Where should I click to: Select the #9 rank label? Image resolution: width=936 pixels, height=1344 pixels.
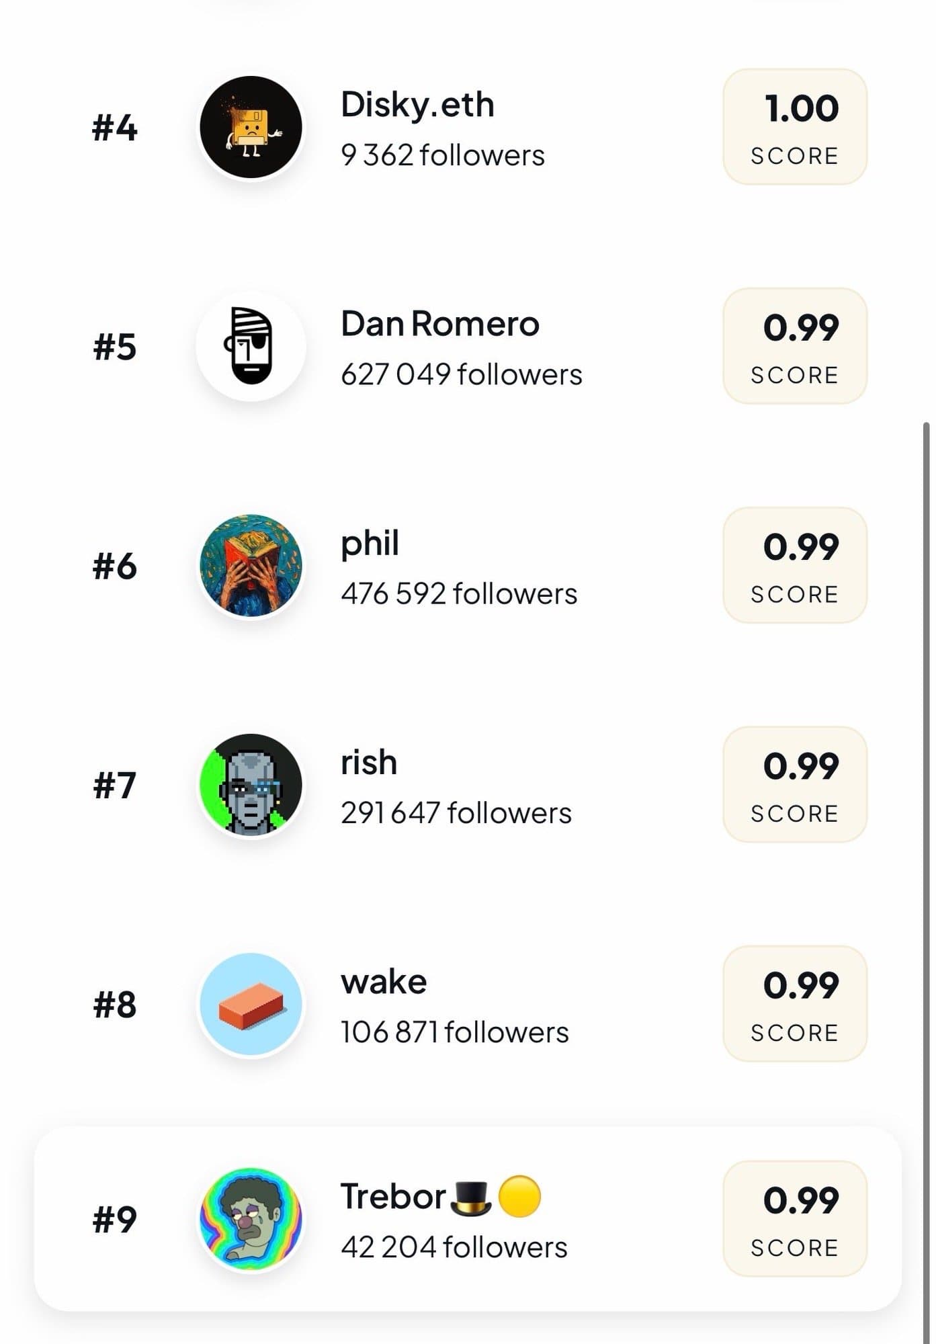[115, 1219]
